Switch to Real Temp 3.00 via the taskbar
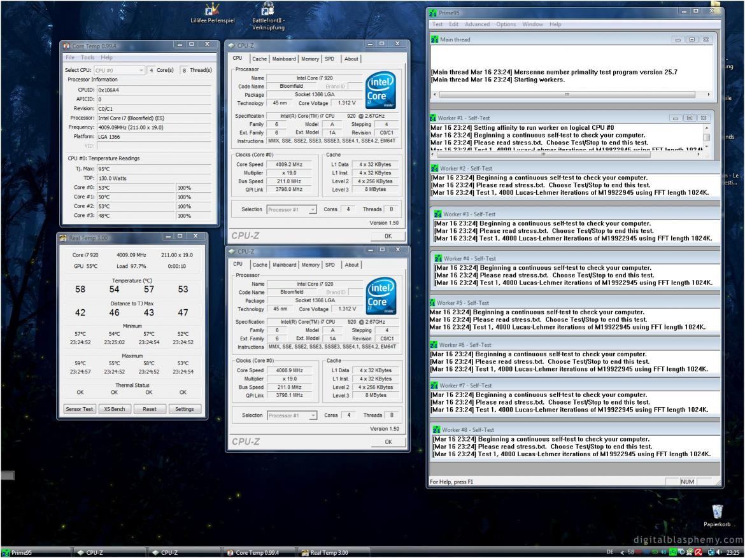Viewport: 745px width, 558px height. (334, 552)
